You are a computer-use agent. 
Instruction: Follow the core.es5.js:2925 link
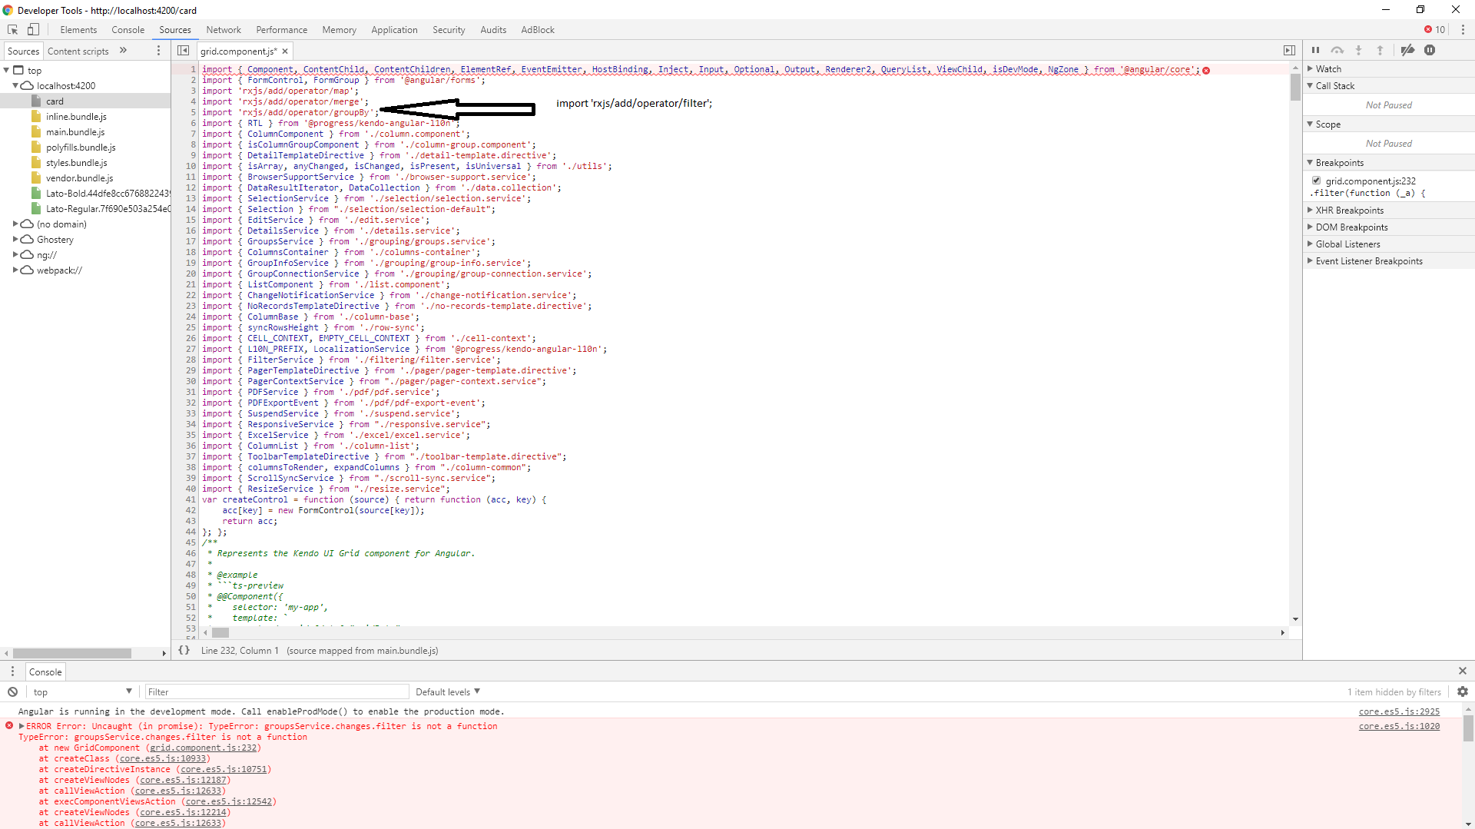pyautogui.click(x=1399, y=711)
